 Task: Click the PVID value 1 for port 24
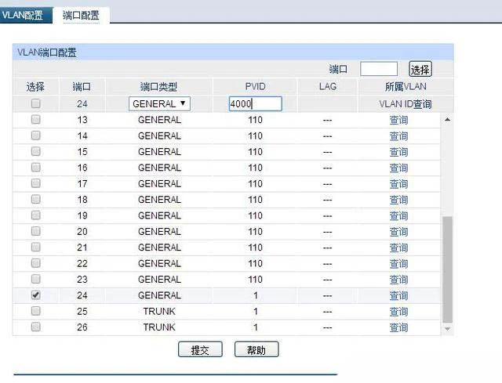point(256,295)
